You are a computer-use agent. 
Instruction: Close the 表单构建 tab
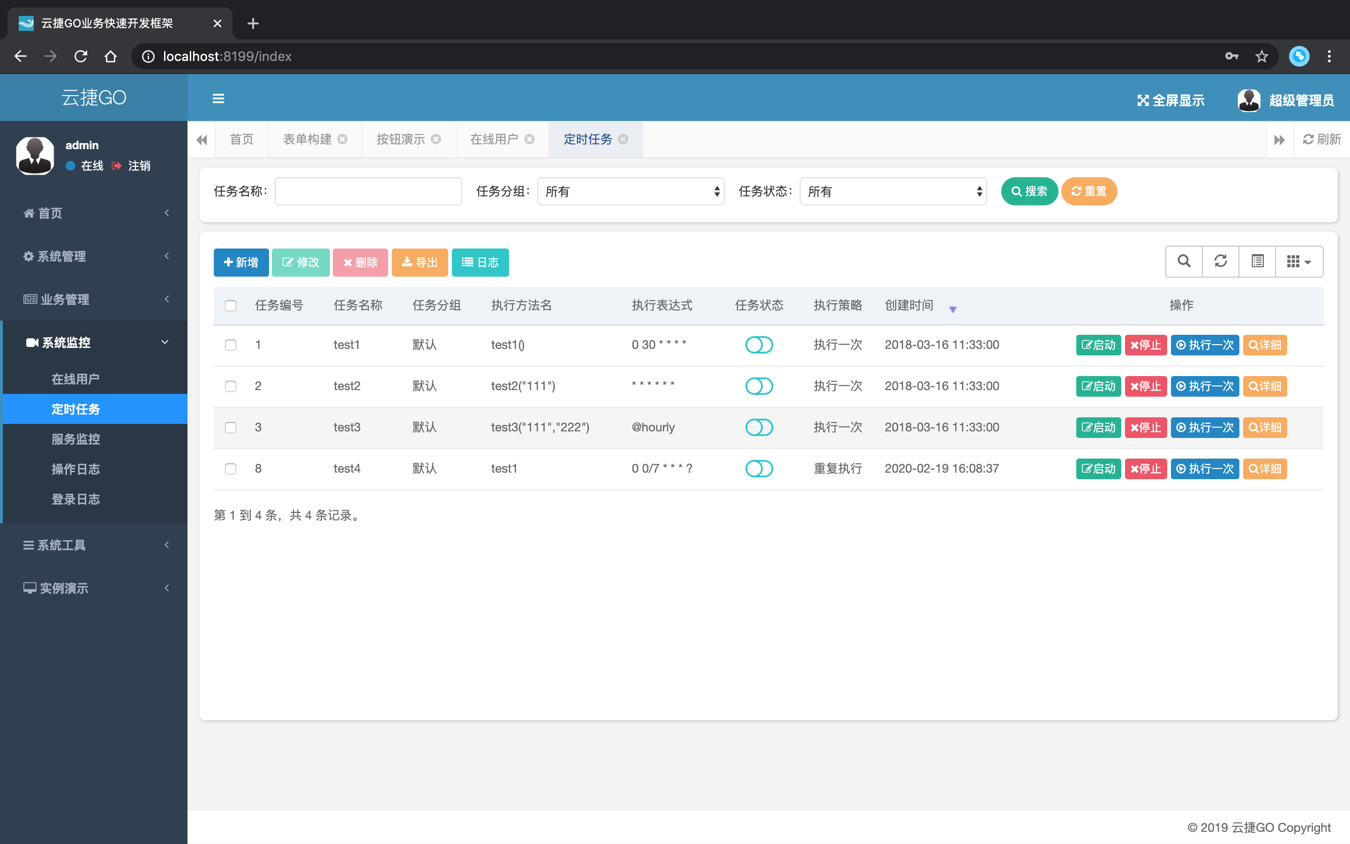point(343,140)
